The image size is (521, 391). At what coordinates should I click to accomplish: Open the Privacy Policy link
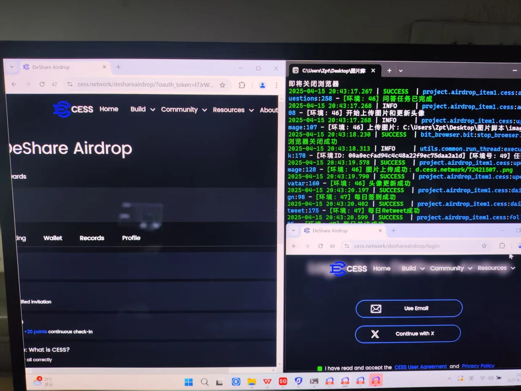point(478,366)
